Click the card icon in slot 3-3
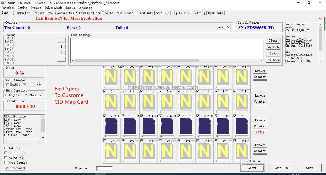 pos(149,151)
